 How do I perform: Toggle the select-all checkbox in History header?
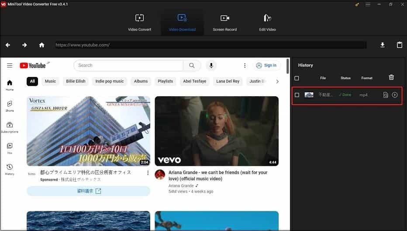point(297,78)
